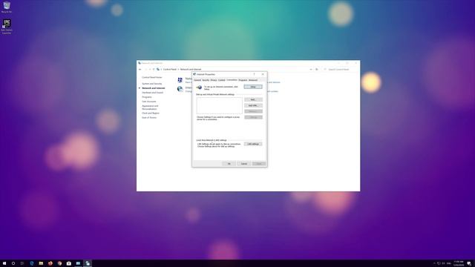This screenshot has width=475, height=267.
Task: Open User Accounts category
Action: click(148, 102)
